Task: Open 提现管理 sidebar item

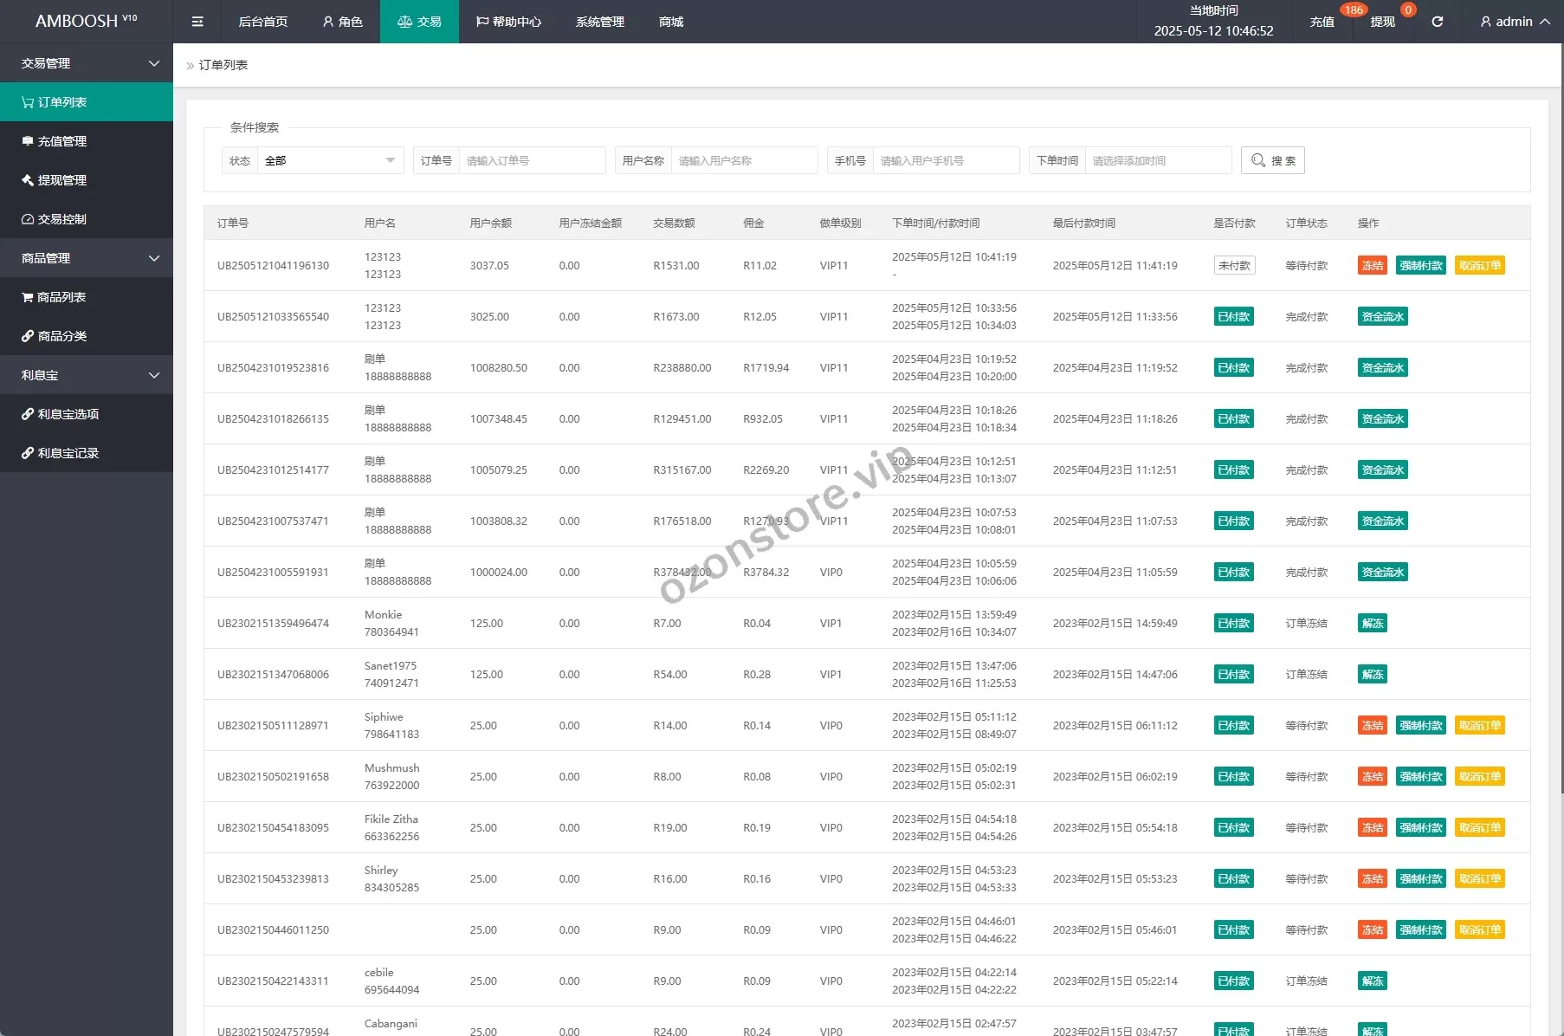Action: 87,180
